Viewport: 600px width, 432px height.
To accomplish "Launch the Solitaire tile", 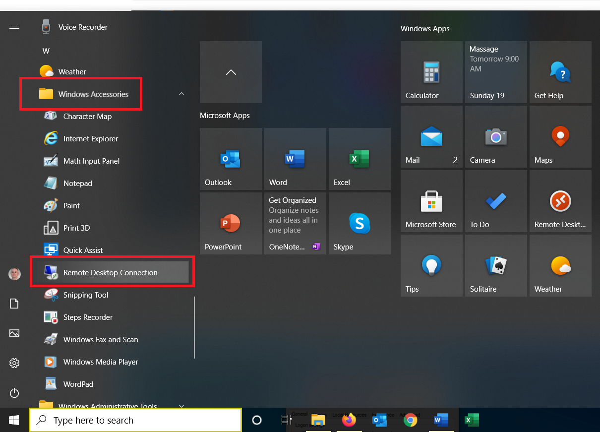I will pyautogui.click(x=496, y=265).
